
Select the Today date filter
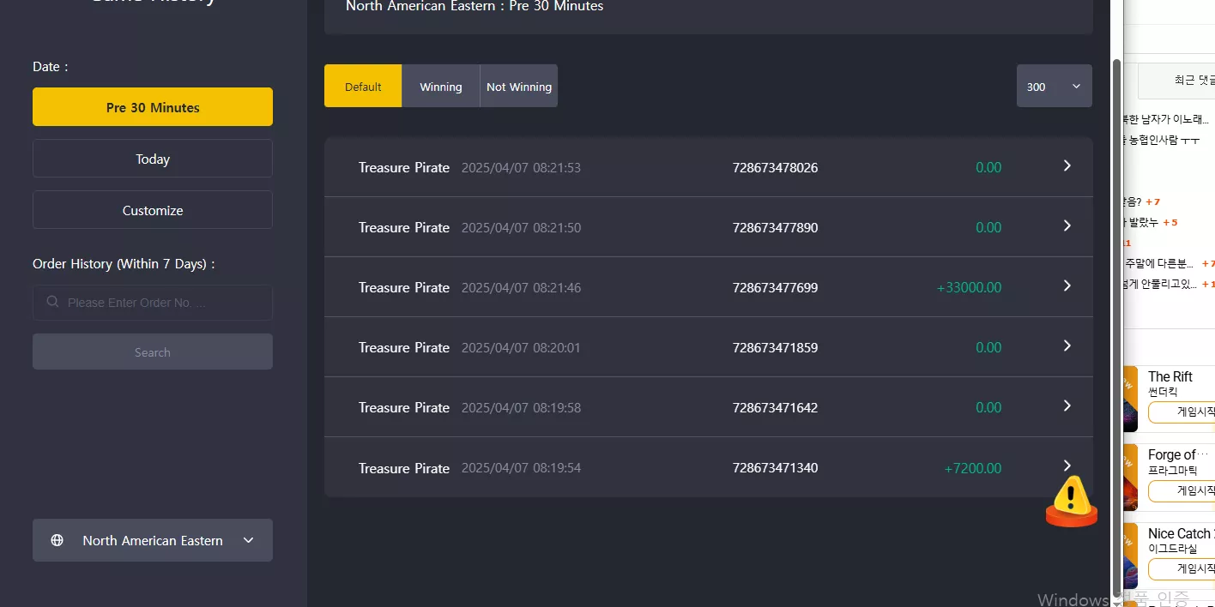point(153,159)
